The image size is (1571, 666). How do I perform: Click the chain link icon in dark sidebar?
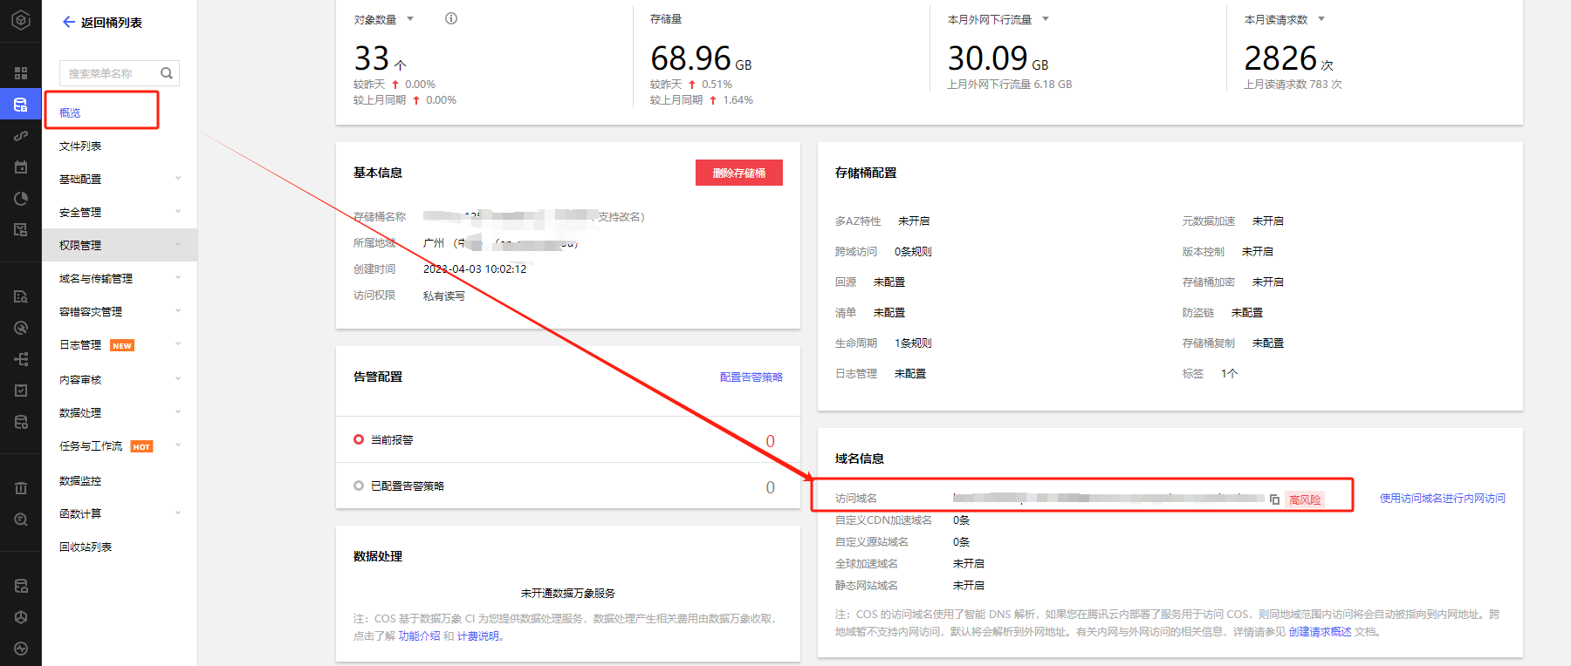(21, 136)
